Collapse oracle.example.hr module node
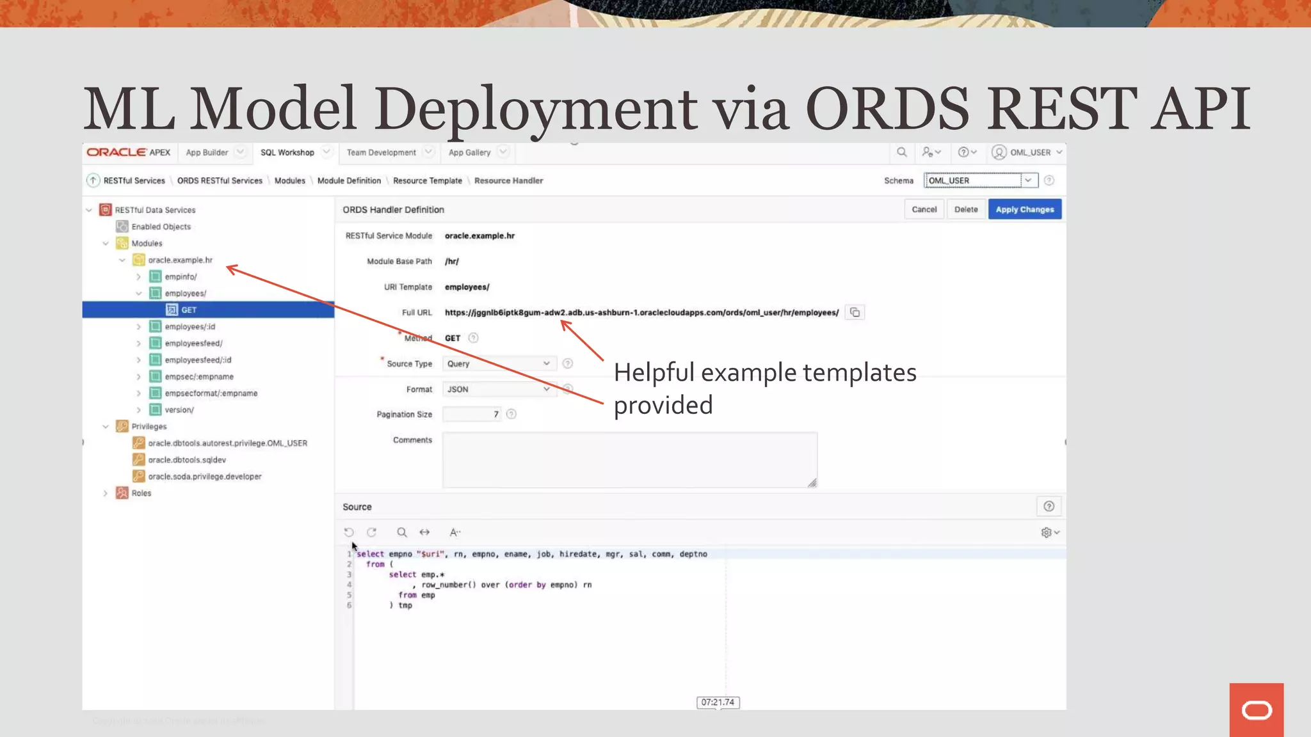Screen dimensions: 1311x737 pyautogui.click(x=122, y=260)
